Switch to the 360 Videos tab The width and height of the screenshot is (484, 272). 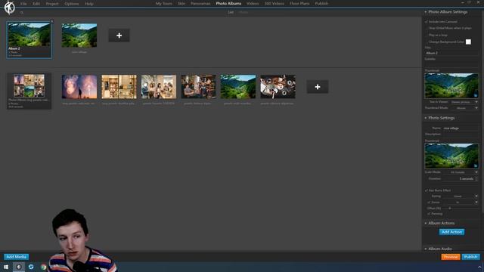coord(274,3)
